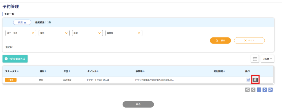
Task: Change the 100件 page size selector
Action: [267, 59]
